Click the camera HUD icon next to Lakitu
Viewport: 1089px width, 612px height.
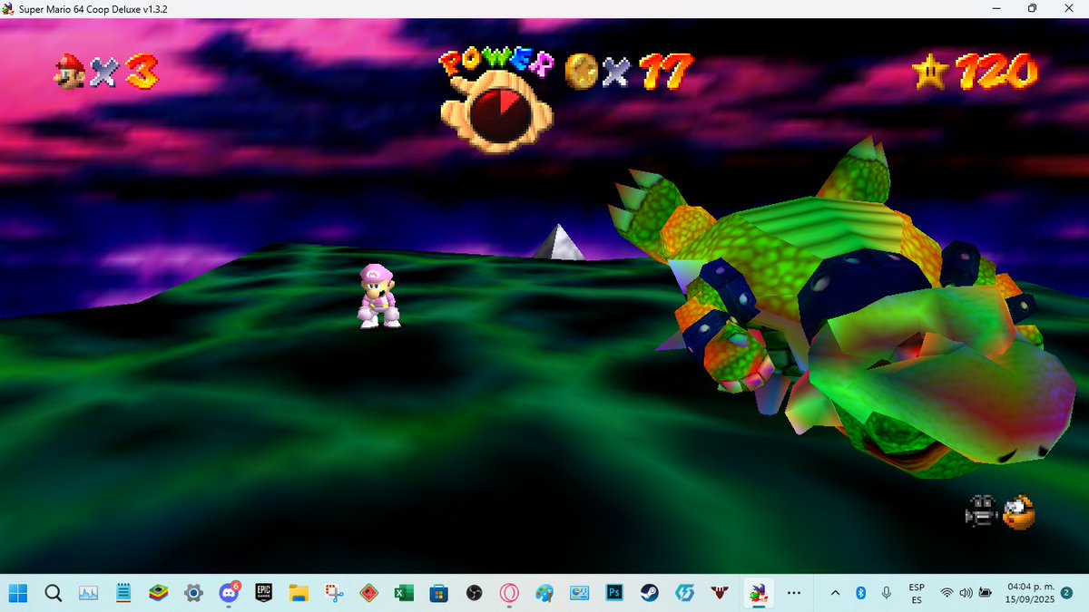pyautogui.click(x=981, y=513)
